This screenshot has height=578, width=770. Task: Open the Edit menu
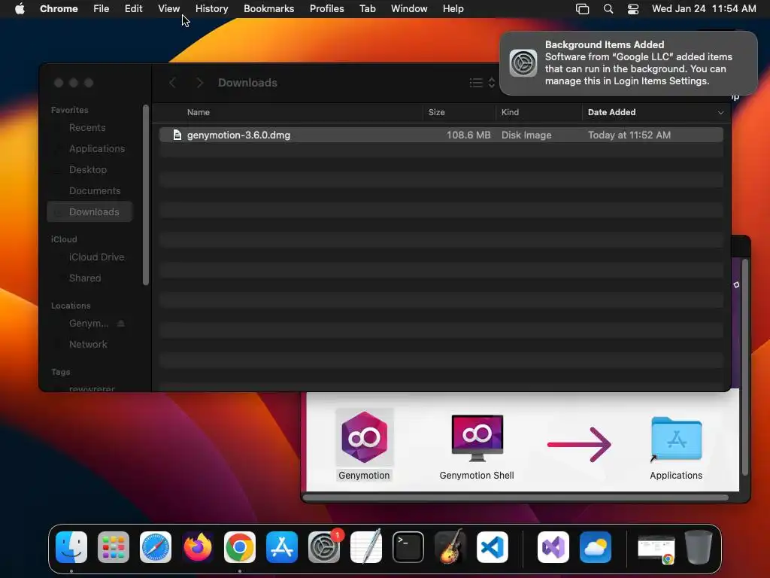[x=133, y=9]
